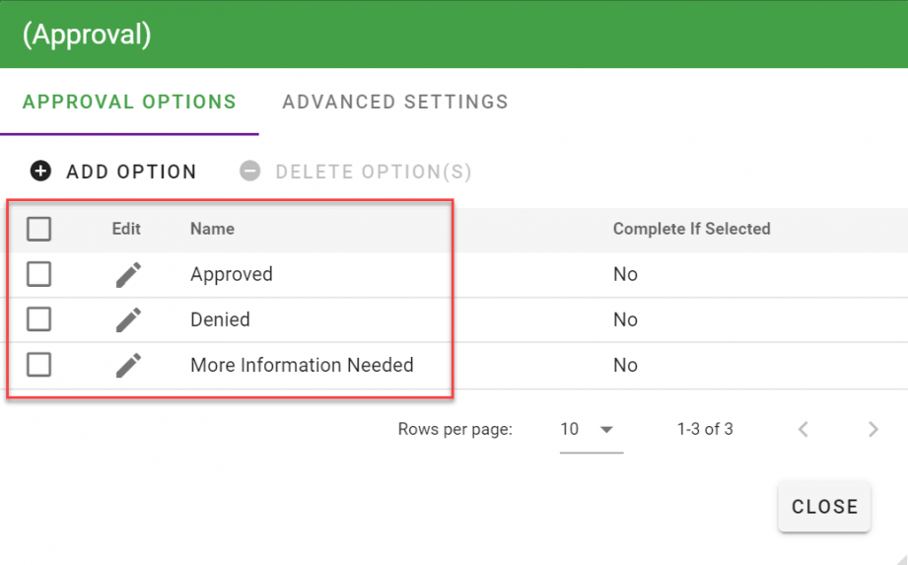This screenshot has height=565, width=908.
Task: Click the plus icon beside Add Option
Action: [x=40, y=172]
